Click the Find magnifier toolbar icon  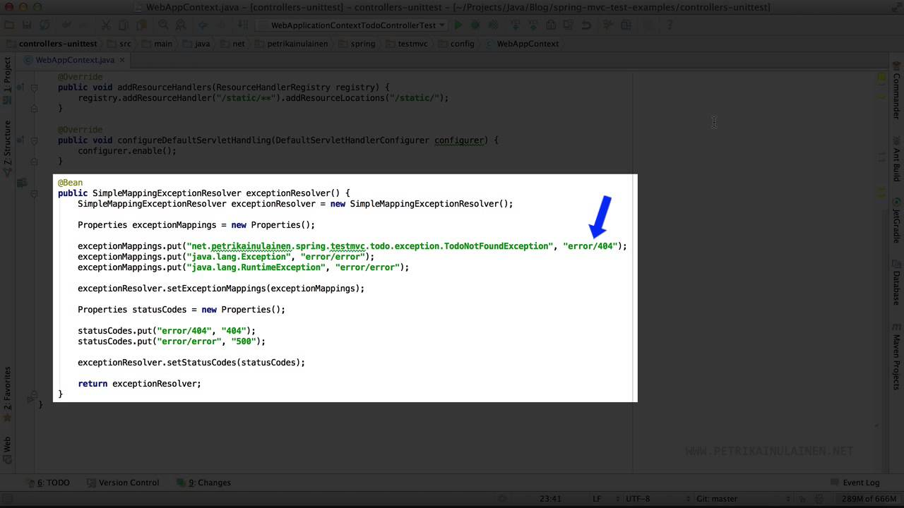(x=163, y=25)
